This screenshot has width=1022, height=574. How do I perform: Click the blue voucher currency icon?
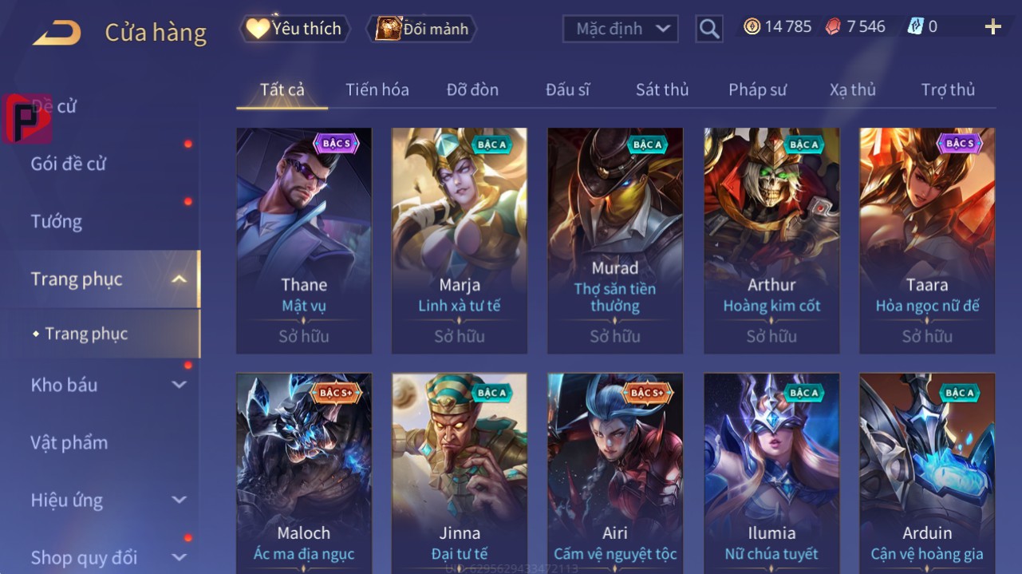coord(915,27)
